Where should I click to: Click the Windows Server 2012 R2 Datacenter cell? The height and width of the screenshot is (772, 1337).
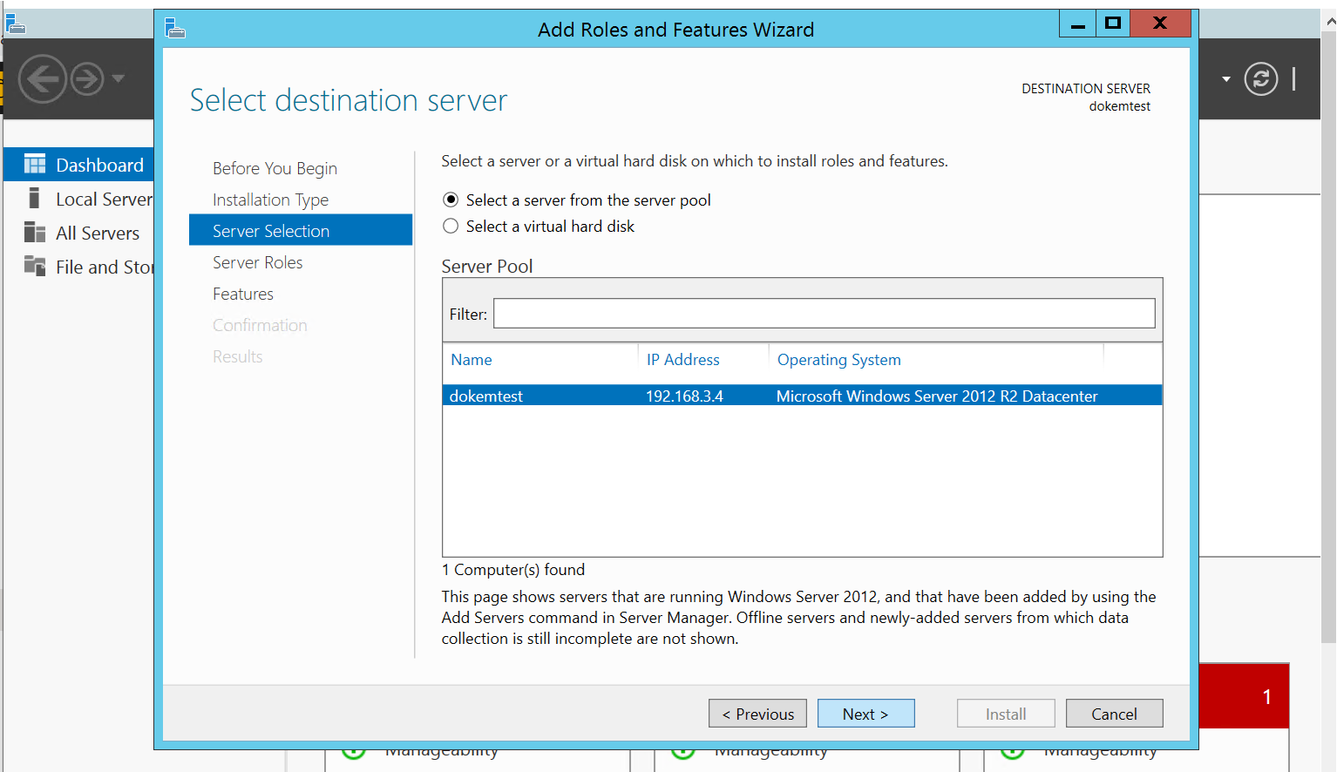click(x=937, y=396)
